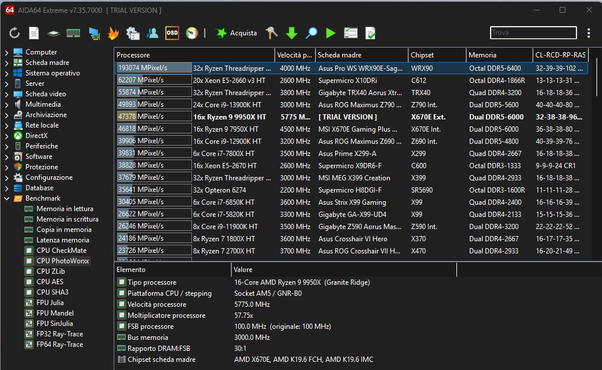The height and width of the screenshot is (370, 602).
Task: Select the Tipo processore detail row
Action: [x=286, y=282]
